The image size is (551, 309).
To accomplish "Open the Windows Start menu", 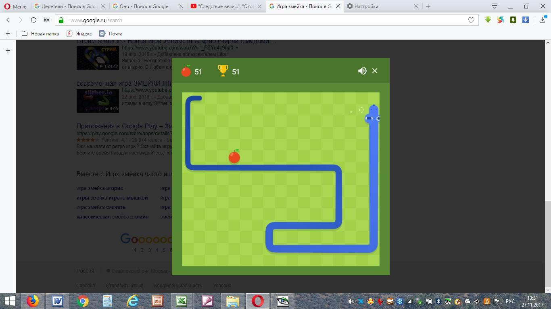I will click(x=10, y=301).
